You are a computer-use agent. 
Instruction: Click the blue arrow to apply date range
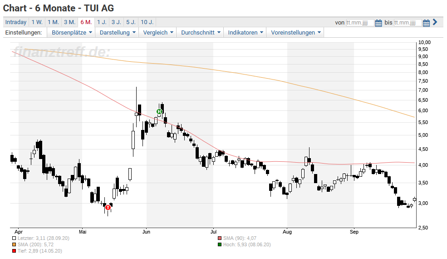(435, 22)
